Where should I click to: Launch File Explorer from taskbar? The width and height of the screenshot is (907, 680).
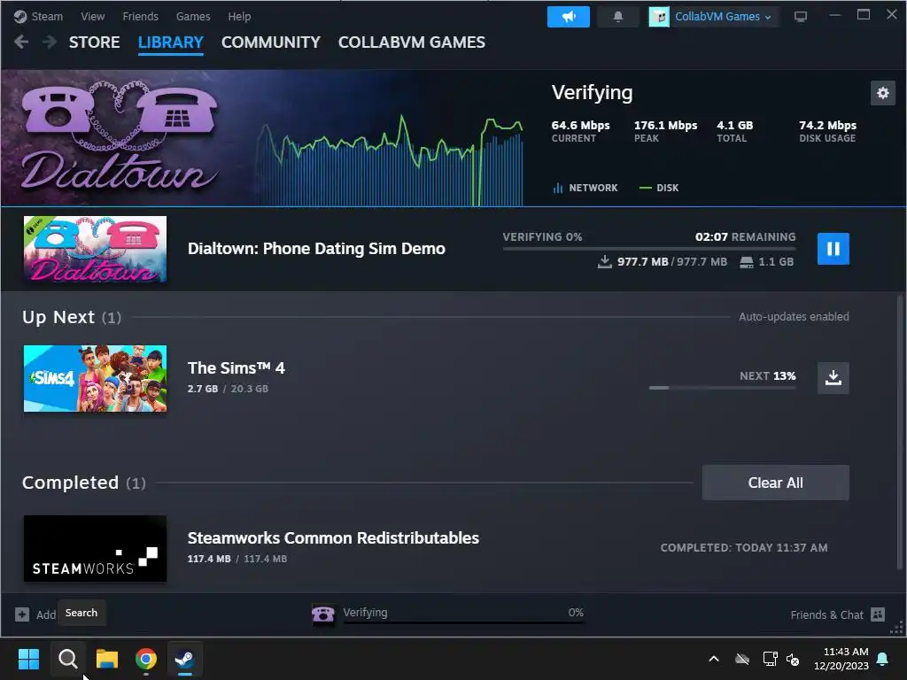107,659
